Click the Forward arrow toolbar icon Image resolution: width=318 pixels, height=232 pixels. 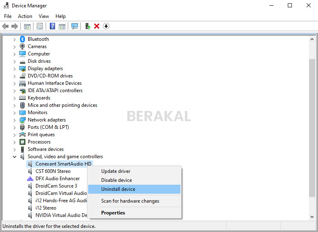click(15, 26)
